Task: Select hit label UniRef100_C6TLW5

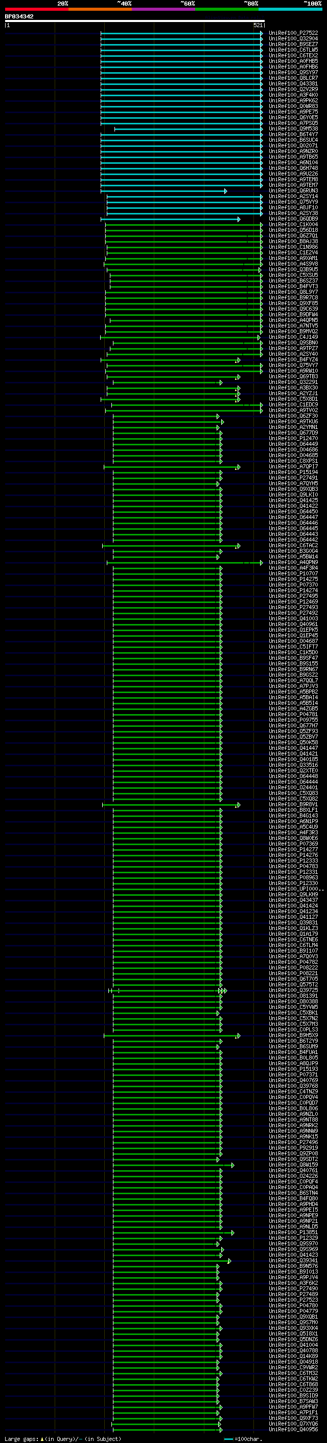Action: tap(293, 50)
